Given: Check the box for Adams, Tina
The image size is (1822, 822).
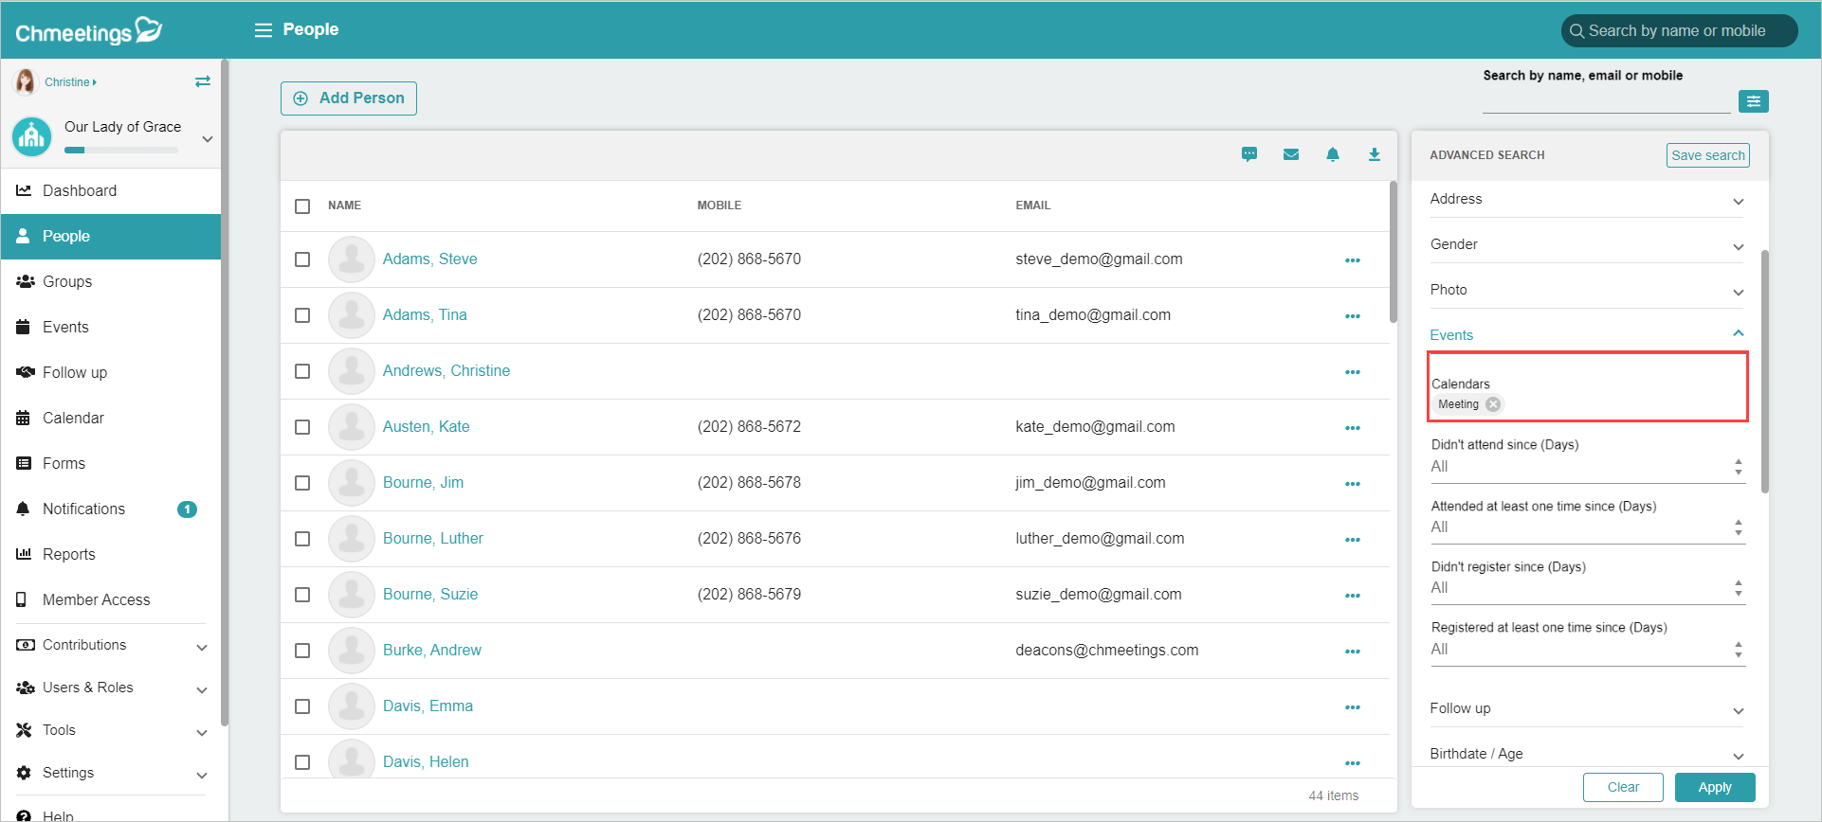Looking at the screenshot, I should point(302,315).
